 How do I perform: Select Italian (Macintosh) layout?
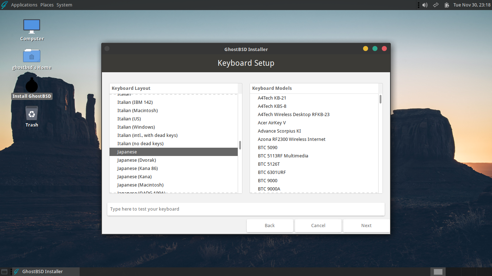(x=174, y=111)
